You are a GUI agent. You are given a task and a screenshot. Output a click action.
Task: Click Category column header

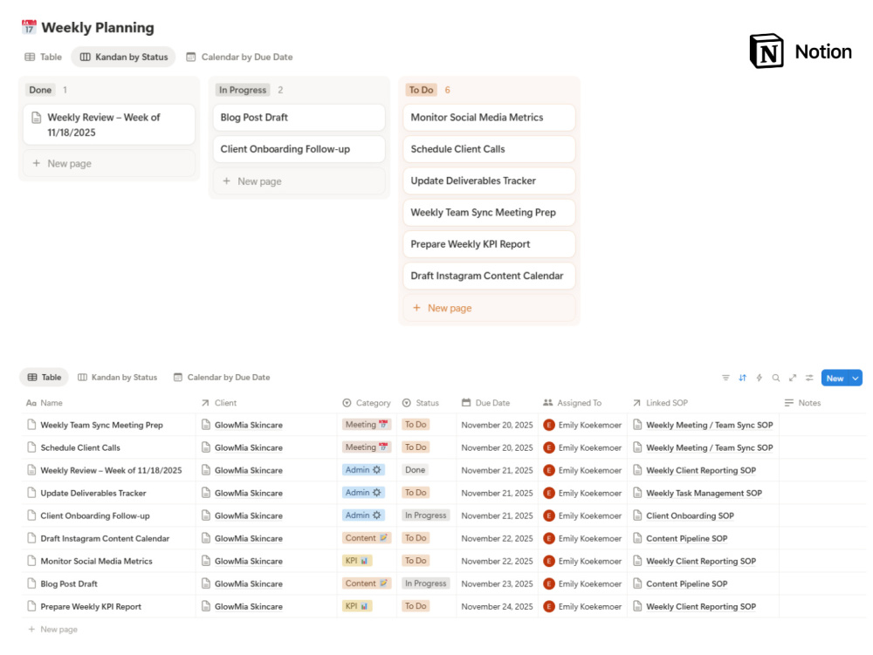(367, 403)
